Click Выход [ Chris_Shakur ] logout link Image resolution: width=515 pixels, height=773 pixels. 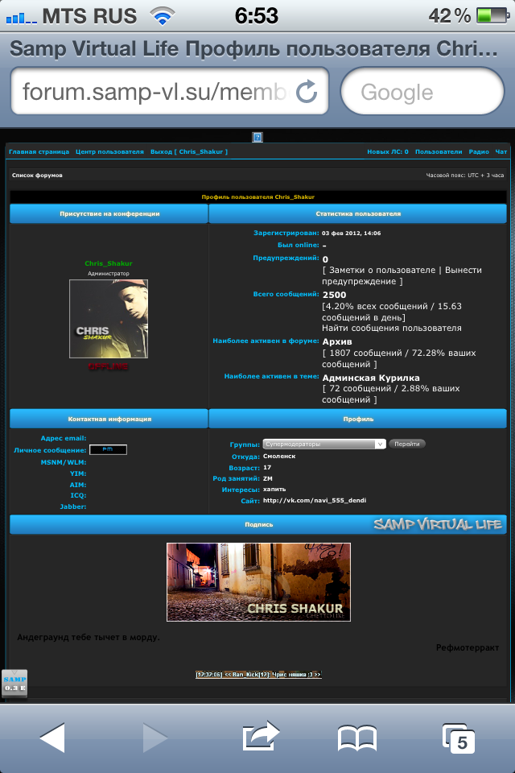[189, 152]
